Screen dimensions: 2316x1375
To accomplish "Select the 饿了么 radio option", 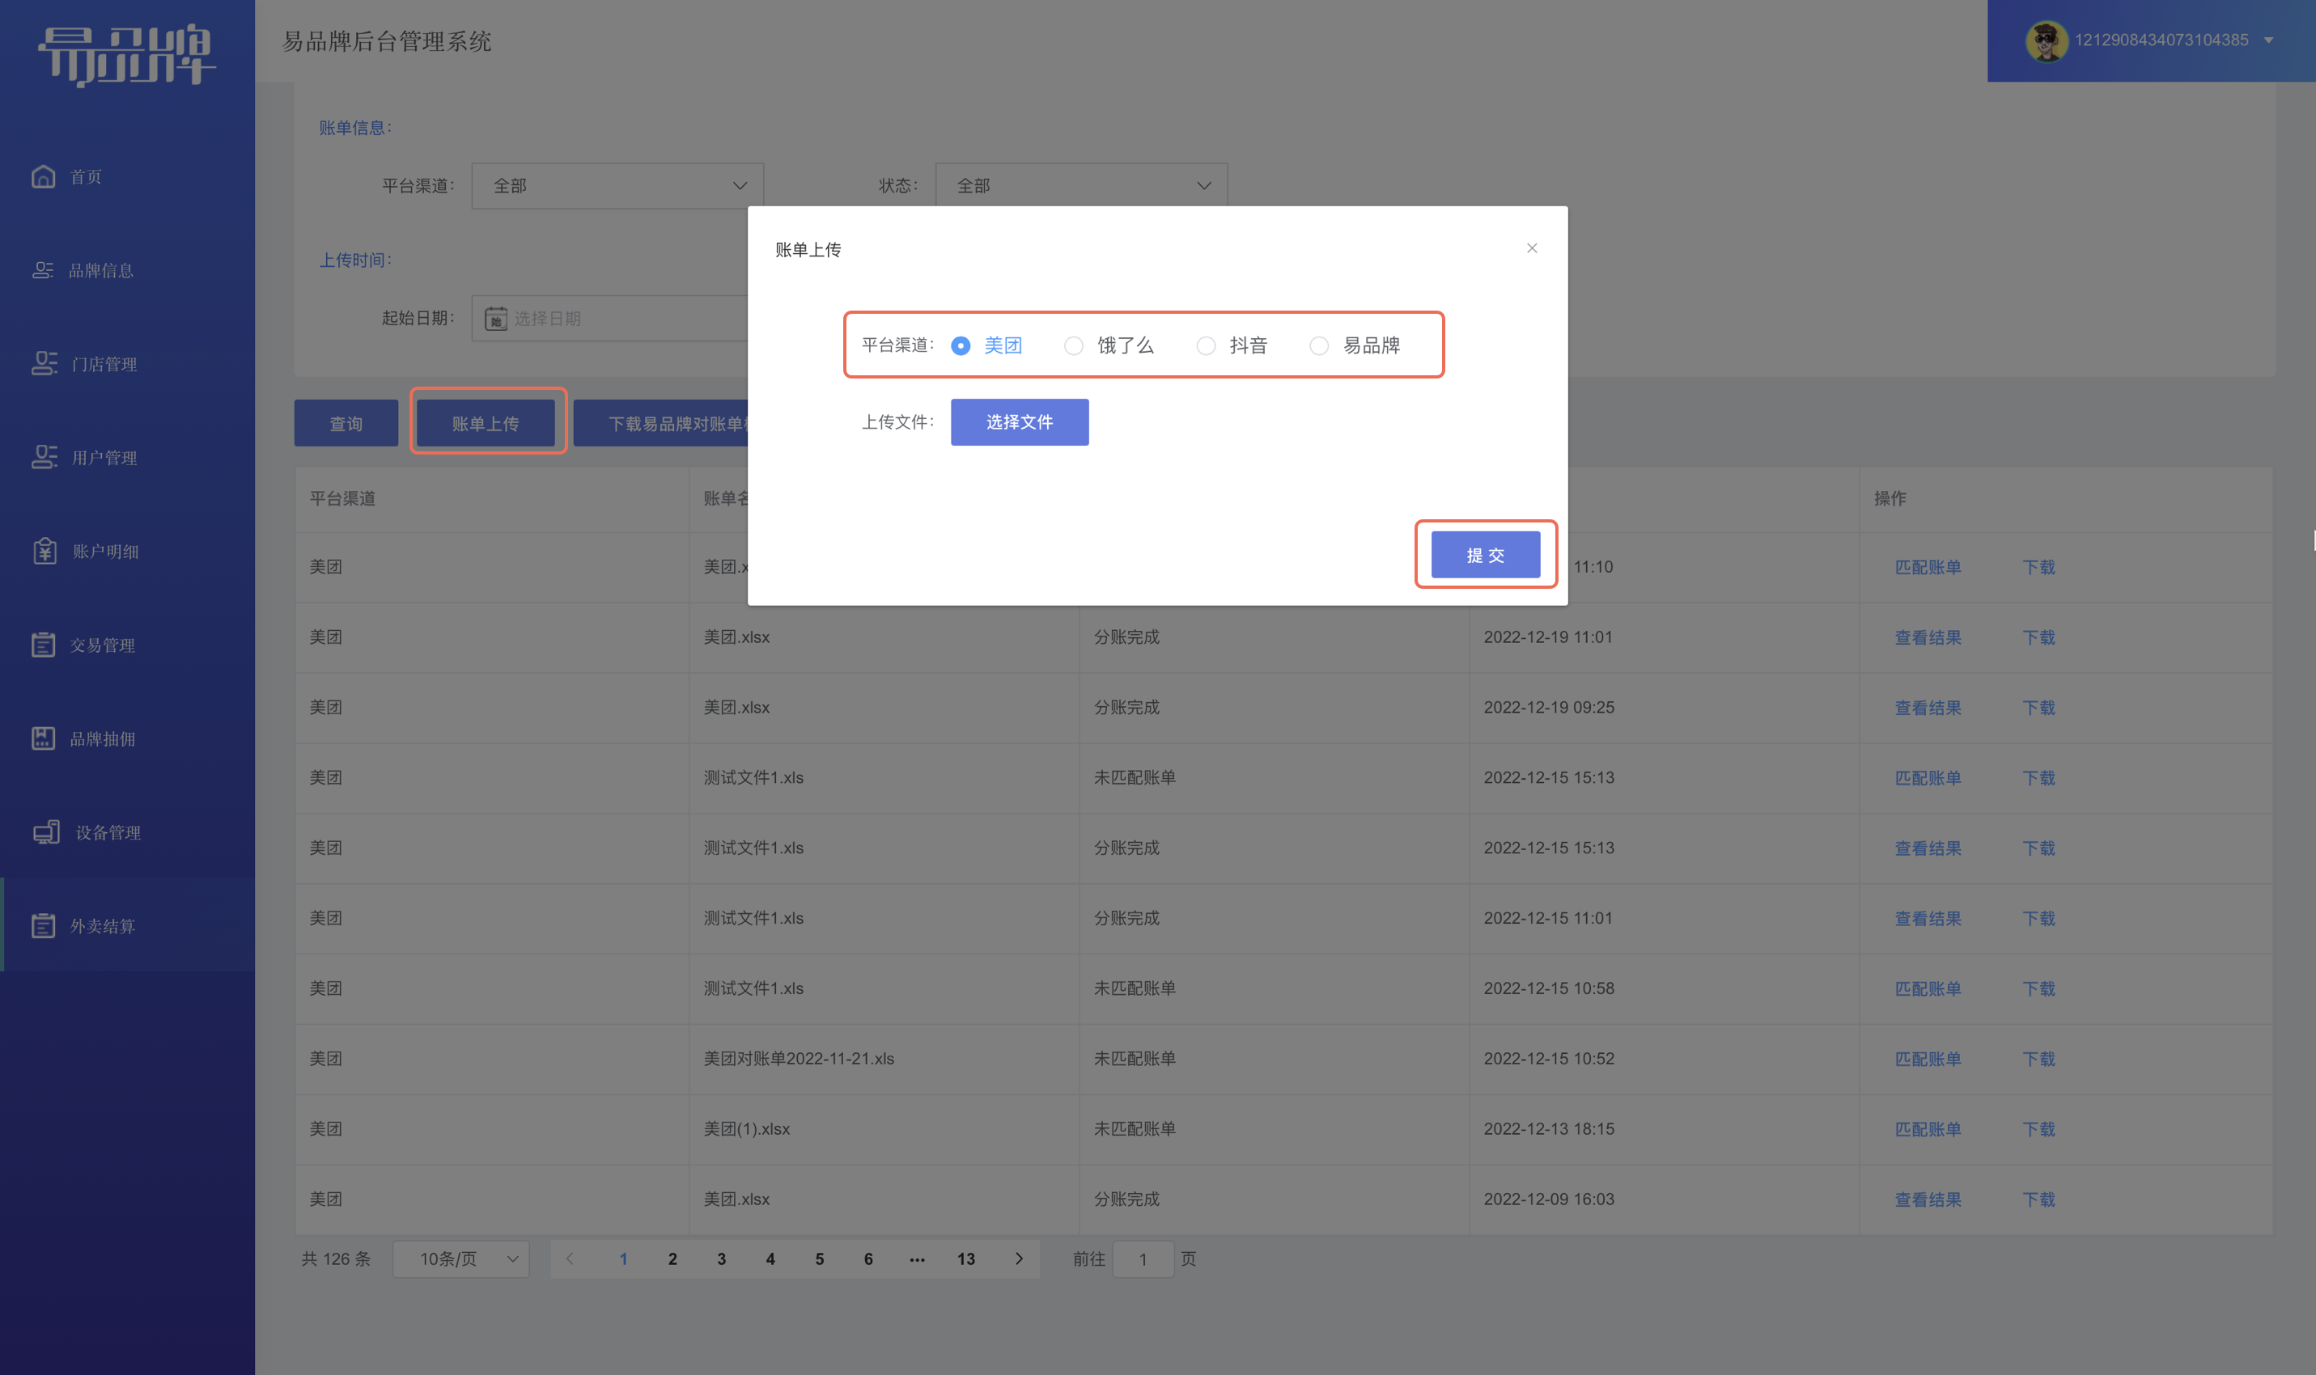I will (1073, 345).
